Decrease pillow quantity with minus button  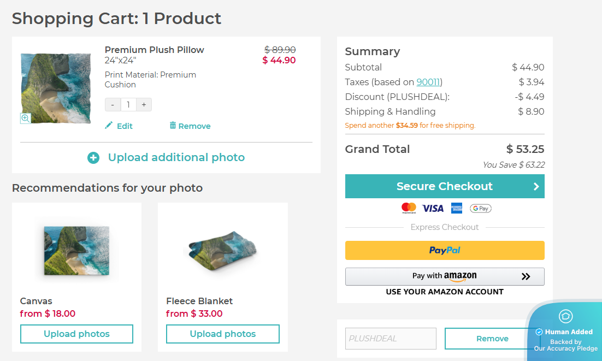click(x=113, y=105)
